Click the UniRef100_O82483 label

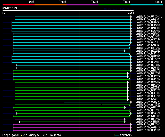pyautogui.click(x=148, y=62)
